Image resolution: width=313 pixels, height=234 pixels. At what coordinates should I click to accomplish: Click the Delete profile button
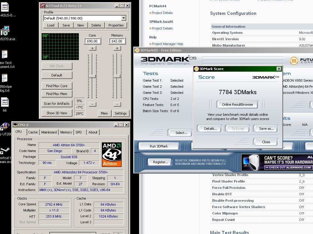pos(96,25)
